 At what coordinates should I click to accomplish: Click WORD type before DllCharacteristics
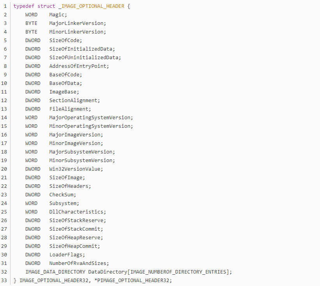click(x=32, y=212)
